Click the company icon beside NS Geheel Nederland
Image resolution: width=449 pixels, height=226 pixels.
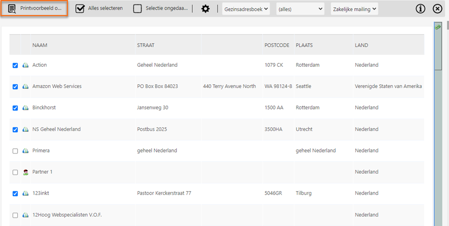point(26,129)
